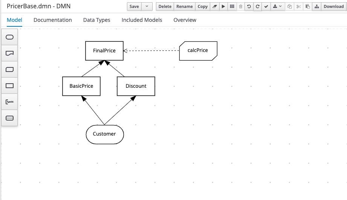The height and width of the screenshot is (200, 347).
Task: Pick the Decision Service palette shape
Action: point(10,118)
